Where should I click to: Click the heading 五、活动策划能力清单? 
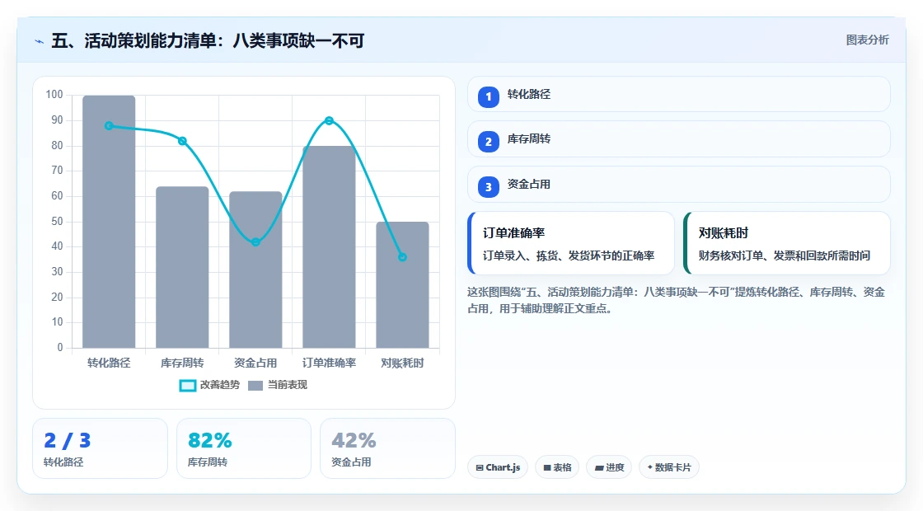(208, 40)
